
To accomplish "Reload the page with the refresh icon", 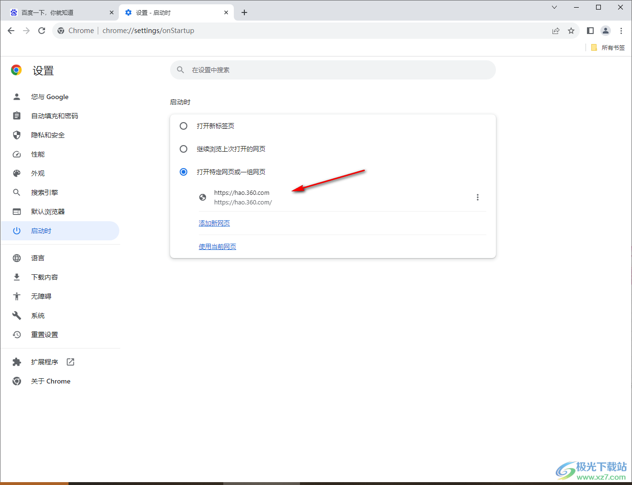I will [x=42, y=31].
